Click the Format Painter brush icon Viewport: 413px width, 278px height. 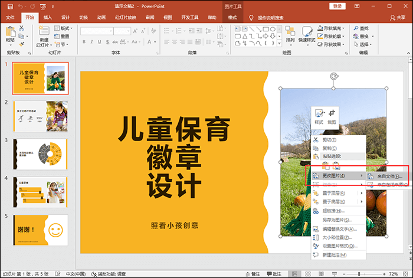click(x=22, y=44)
